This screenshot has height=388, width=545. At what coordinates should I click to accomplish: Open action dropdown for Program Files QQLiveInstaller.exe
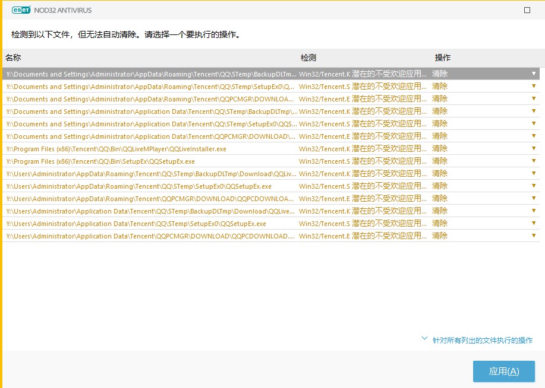[534, 148]
